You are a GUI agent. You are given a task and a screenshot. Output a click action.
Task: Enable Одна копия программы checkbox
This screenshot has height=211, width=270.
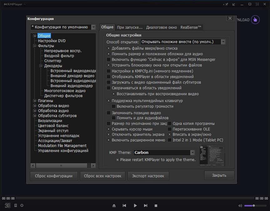click(x=169, y=124)
